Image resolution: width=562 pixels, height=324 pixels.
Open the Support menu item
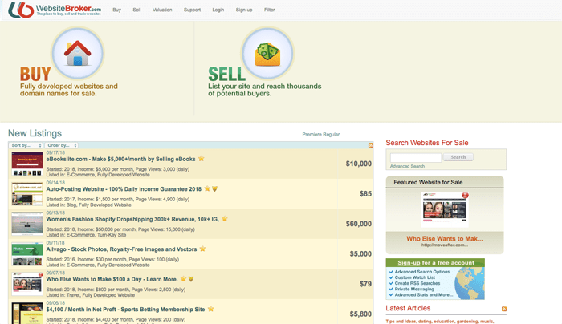click(x=192, y=10)
